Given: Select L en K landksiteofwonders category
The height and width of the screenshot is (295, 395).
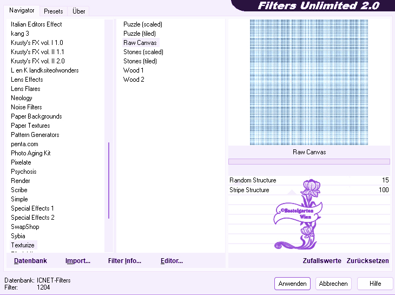Looking at the screenshot, I should click(x=44, y=70).
